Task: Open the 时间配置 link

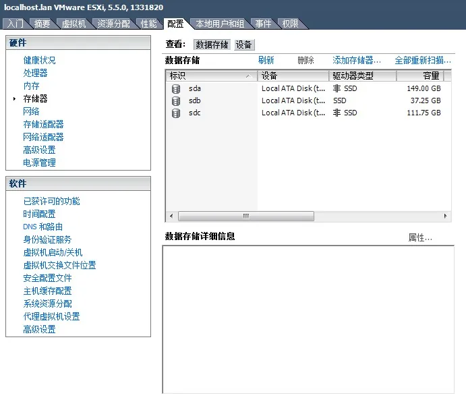Action: (39, 214)
